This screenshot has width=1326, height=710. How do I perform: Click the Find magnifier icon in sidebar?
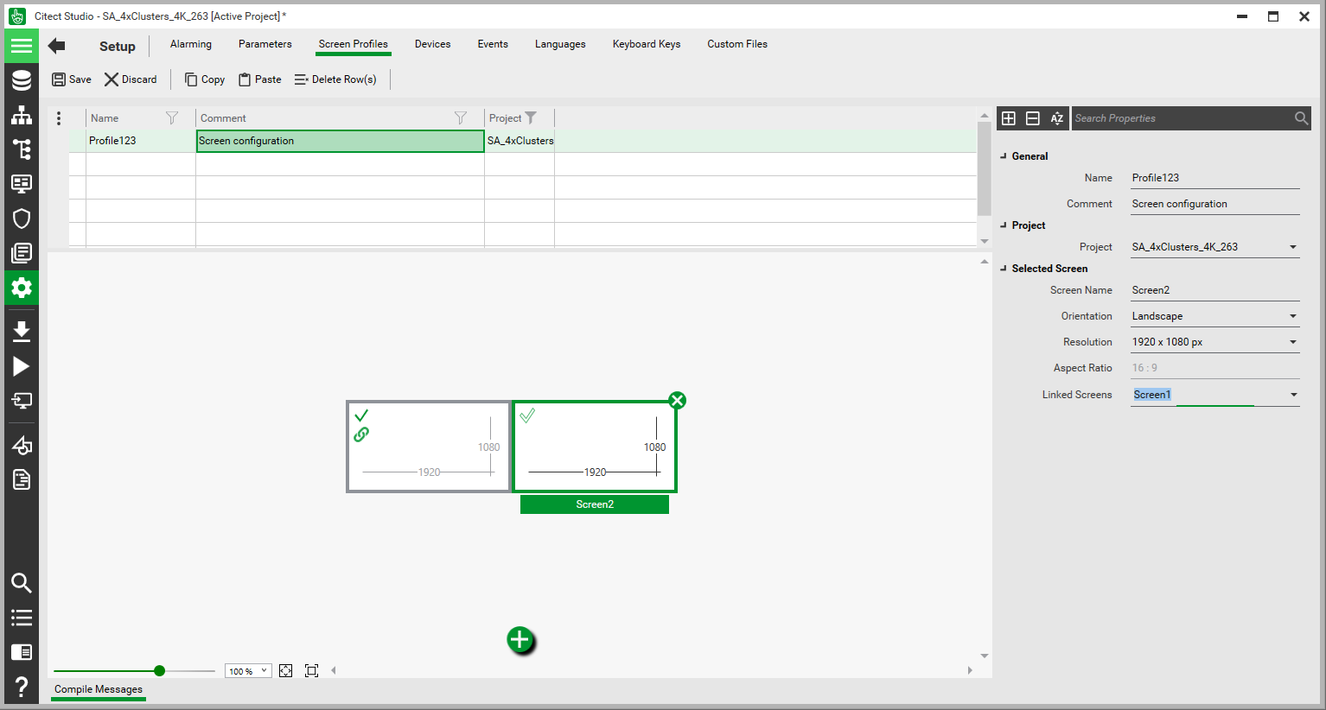pos(22,583)
